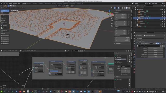
Task: Click the unlink node group X icon
Action: coord(82,51)
